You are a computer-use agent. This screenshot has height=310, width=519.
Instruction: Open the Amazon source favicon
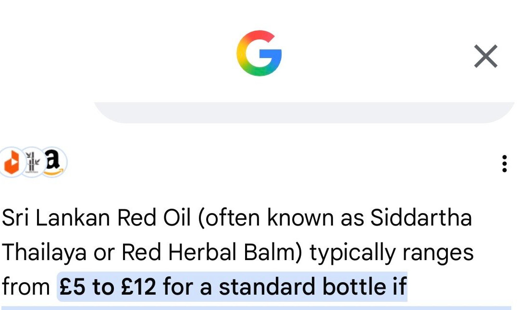pyautogui.click(x=54, y=162)
